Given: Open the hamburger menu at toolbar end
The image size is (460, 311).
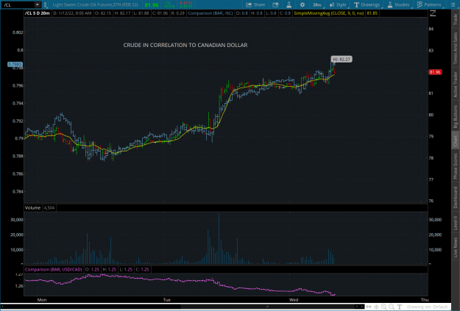Looking at the screenshot, I should [x=453, y=4].
